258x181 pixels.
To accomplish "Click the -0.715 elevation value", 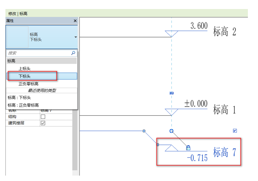I will [x=197, y=158].
